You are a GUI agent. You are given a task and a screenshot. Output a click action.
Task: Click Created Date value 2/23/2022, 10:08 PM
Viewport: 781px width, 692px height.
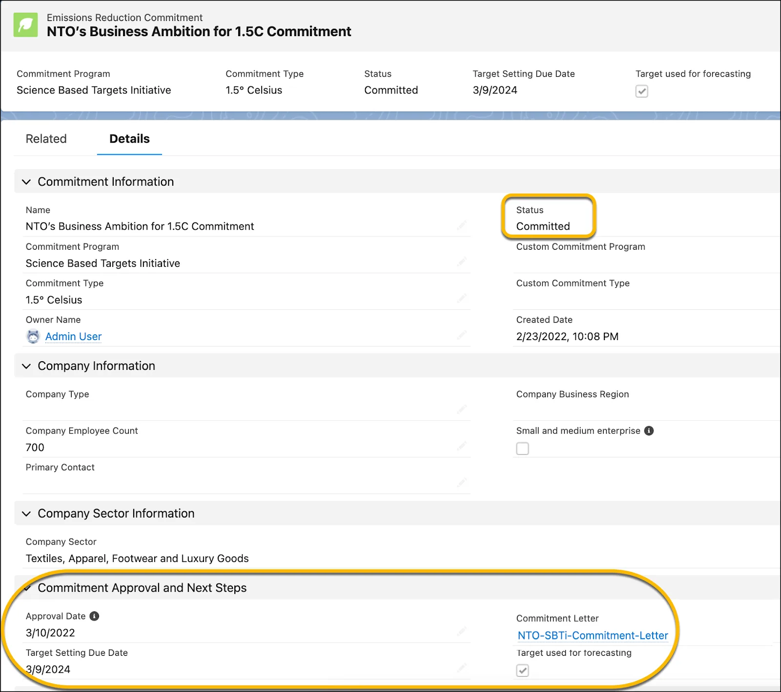pyautogui.click(x=567, y=337)
